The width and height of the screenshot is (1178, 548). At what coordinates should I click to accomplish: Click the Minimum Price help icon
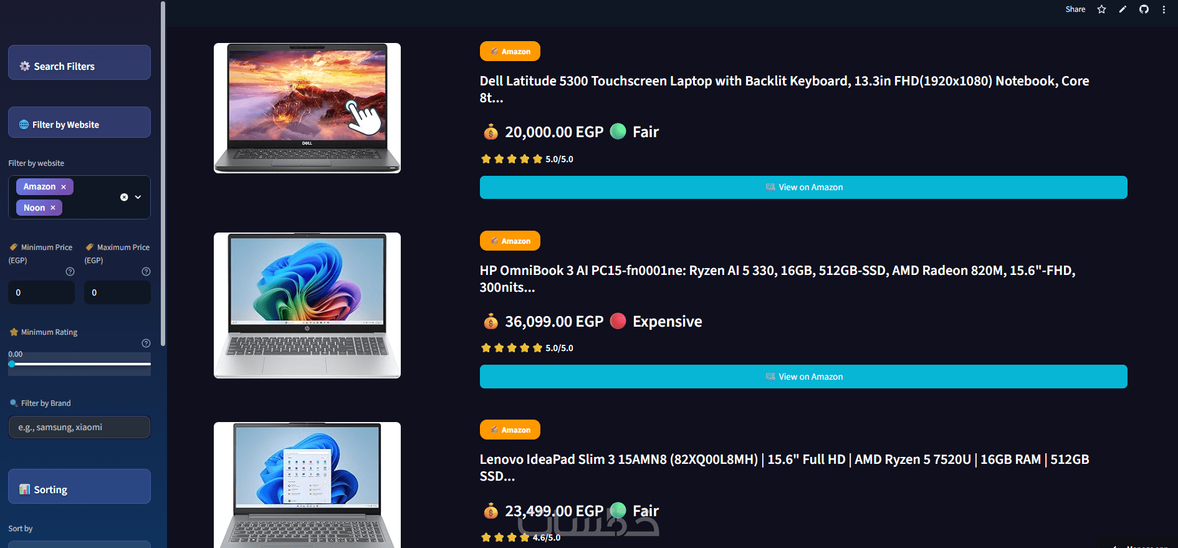click(70, 272)
